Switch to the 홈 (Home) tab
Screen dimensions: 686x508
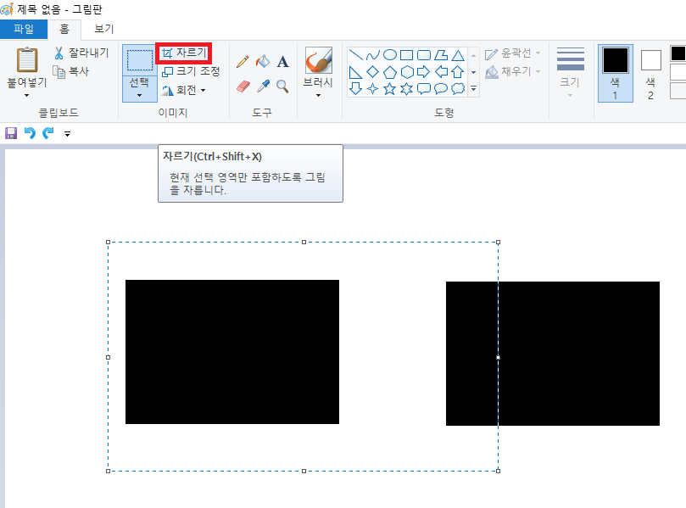tap(64, 30)
